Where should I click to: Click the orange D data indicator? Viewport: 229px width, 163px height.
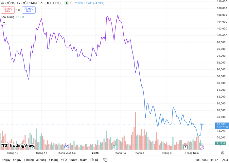[x=70, y=3]
